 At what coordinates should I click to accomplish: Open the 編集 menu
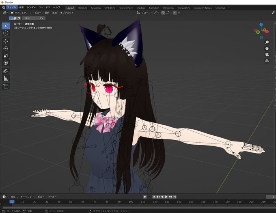pyautogui.click(x=22, y=7)
